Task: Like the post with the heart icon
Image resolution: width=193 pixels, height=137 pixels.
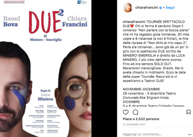Action: click(x=126, y=112)
